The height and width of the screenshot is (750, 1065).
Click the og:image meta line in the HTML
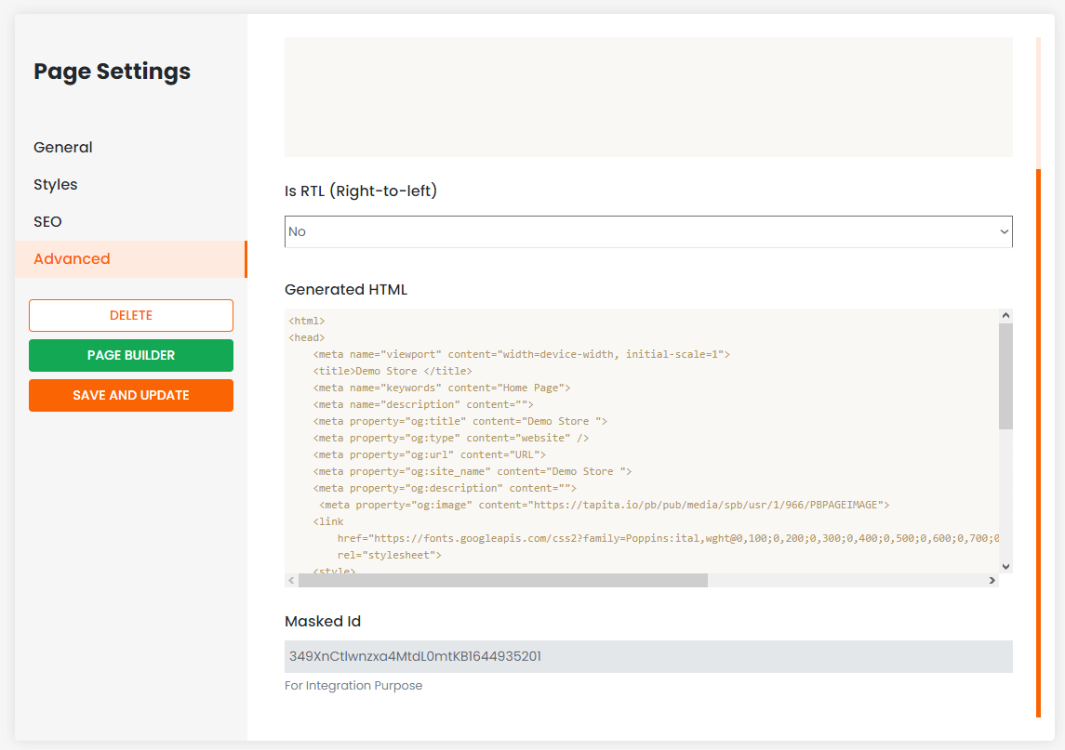coord(605,505)
